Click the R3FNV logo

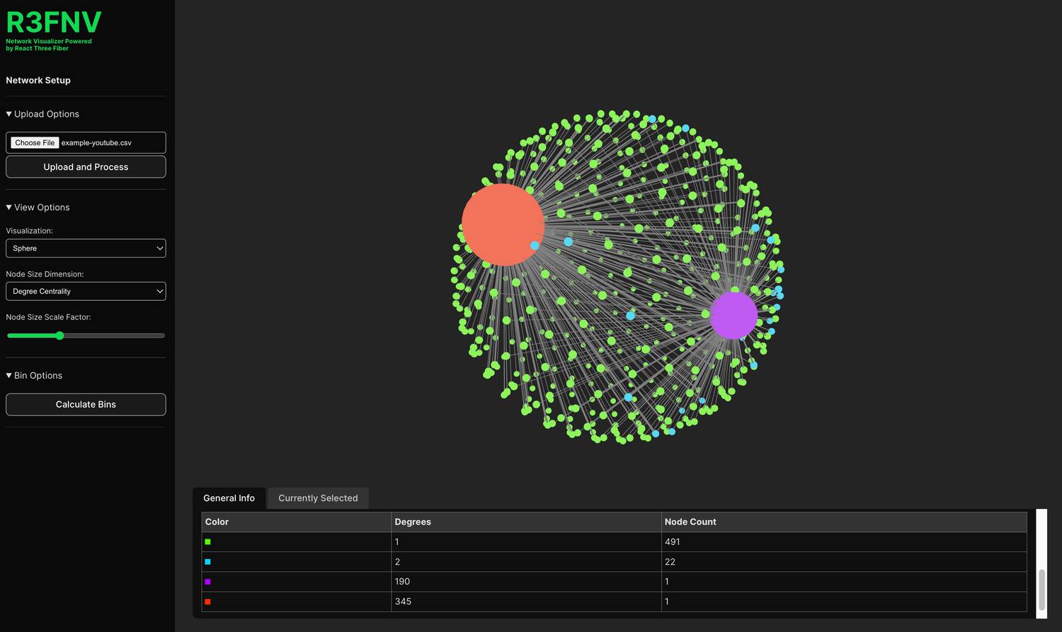coord(54,23)
